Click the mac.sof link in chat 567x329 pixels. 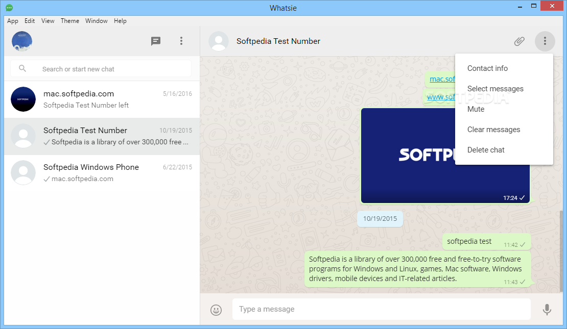(442, 79)
